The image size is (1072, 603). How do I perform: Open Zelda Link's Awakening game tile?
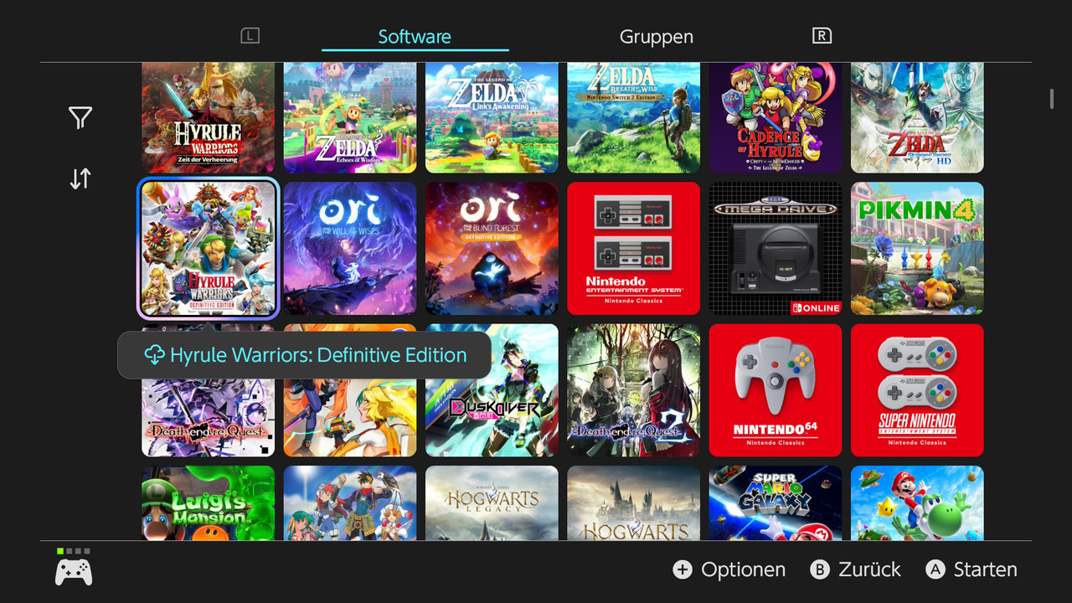(492, 117)
